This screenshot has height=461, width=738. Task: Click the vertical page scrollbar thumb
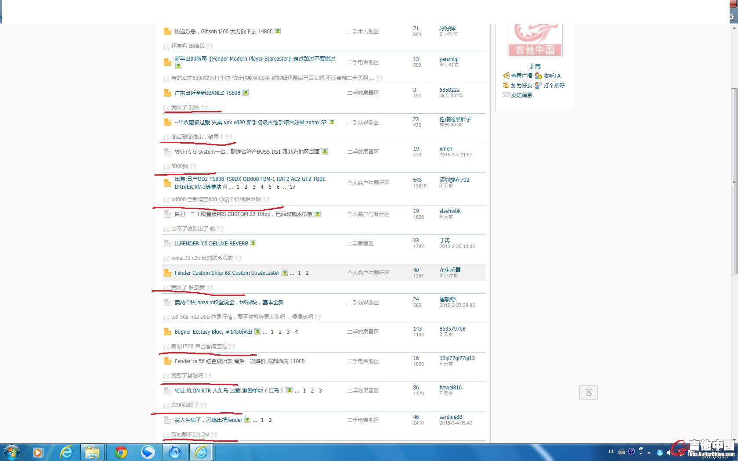[x=734, y=181]
